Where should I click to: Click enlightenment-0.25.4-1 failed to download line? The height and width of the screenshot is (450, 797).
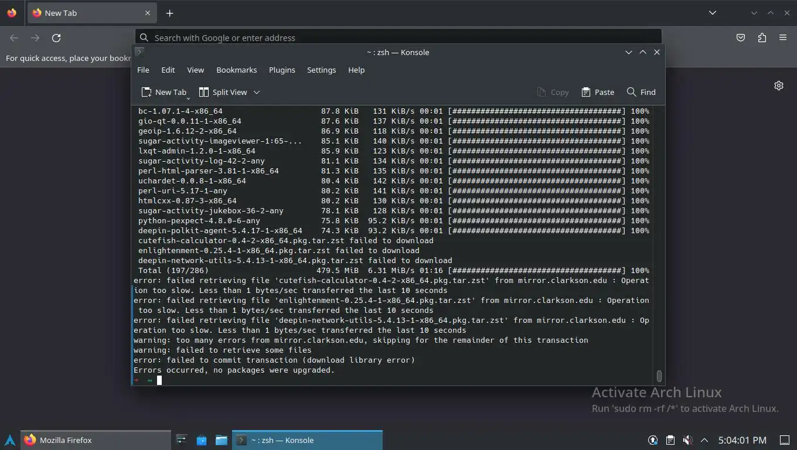coord(279,250)
